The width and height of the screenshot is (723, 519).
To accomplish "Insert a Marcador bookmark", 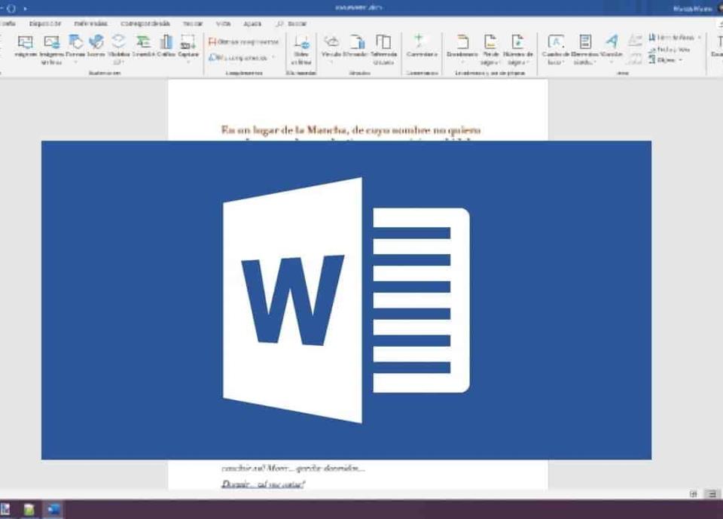I will [355, 46].
